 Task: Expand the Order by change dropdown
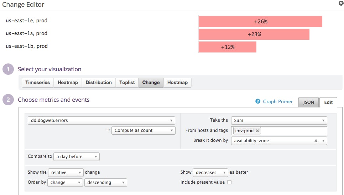click(65, 183)
